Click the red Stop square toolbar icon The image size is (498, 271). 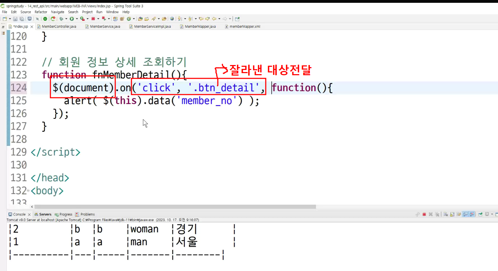point(93,19)
